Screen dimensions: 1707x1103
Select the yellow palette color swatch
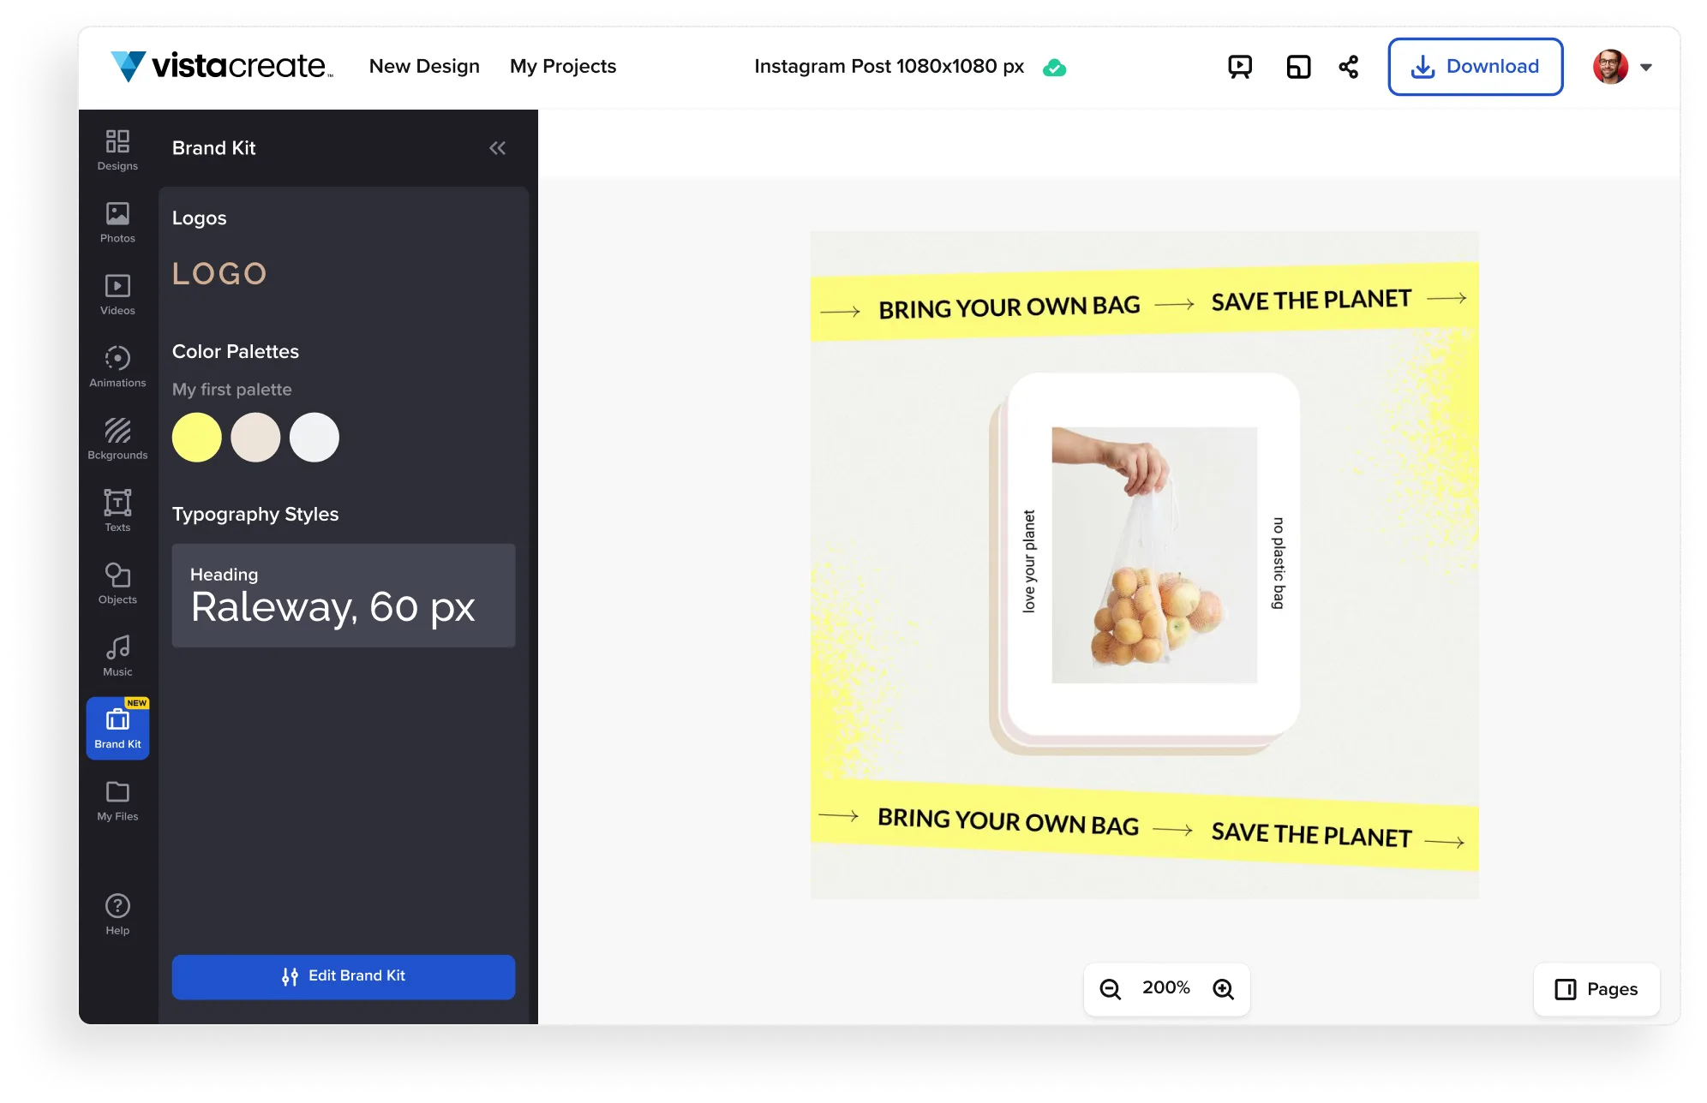coord(196,438)
